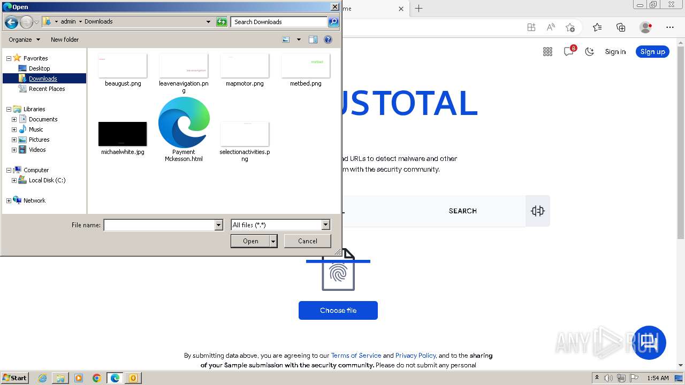The height and width of the screenshot is (385, 685).
Task: Click the Search Downloads field
Action: pyautogui.click(x=279, y=22)
